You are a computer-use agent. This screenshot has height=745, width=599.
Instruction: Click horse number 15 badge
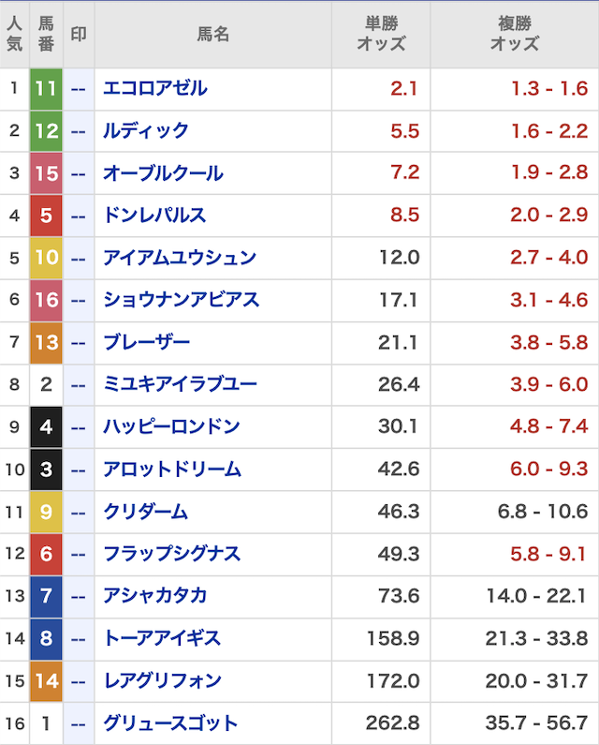click(46, 173)
